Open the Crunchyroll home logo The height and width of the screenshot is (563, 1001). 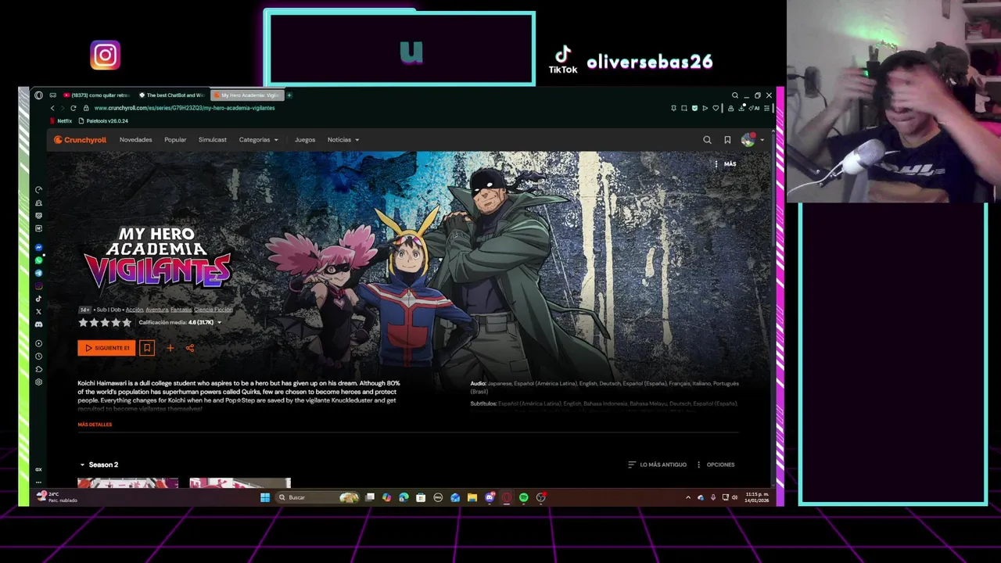pos(80,140)
